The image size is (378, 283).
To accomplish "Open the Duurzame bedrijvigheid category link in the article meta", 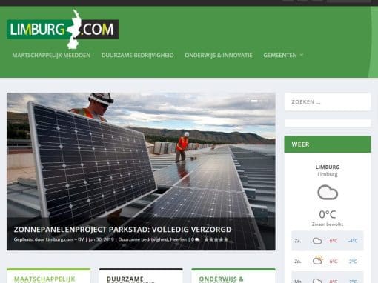I will [x=143, y=239].
